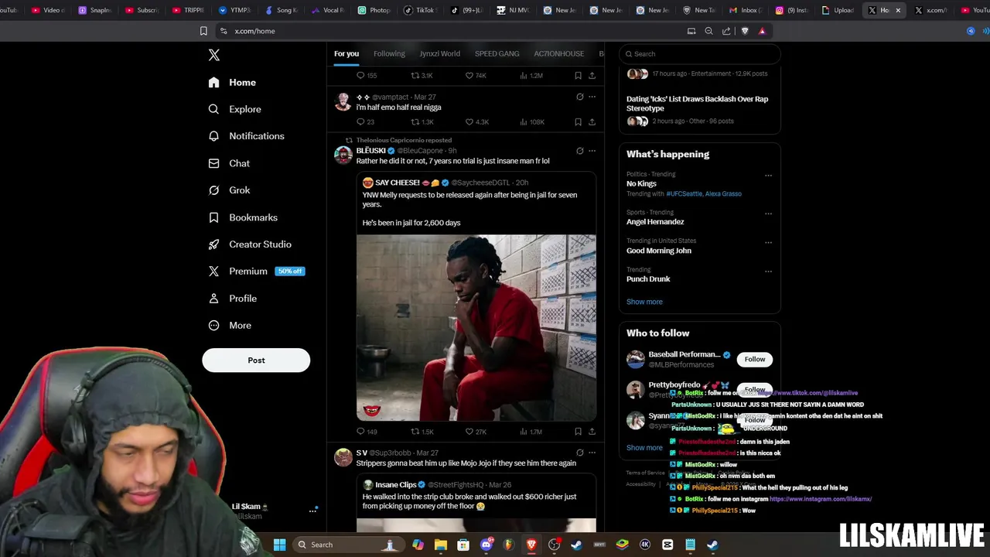This screenshot has width=990, height=557.
Task: Go to Profile in the sidebar
Action: pyautogui.click(x=232, y=299)
